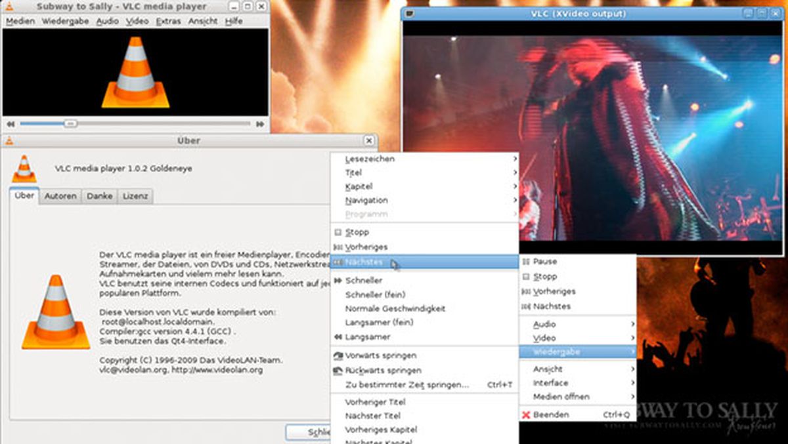The image size is (788, 444).
Task: Select the highlighted Nächstes menu entry
Action: tap(368, 261)
